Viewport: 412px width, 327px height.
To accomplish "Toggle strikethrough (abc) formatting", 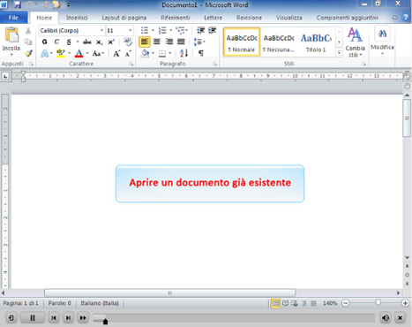I will coord(87,42).
